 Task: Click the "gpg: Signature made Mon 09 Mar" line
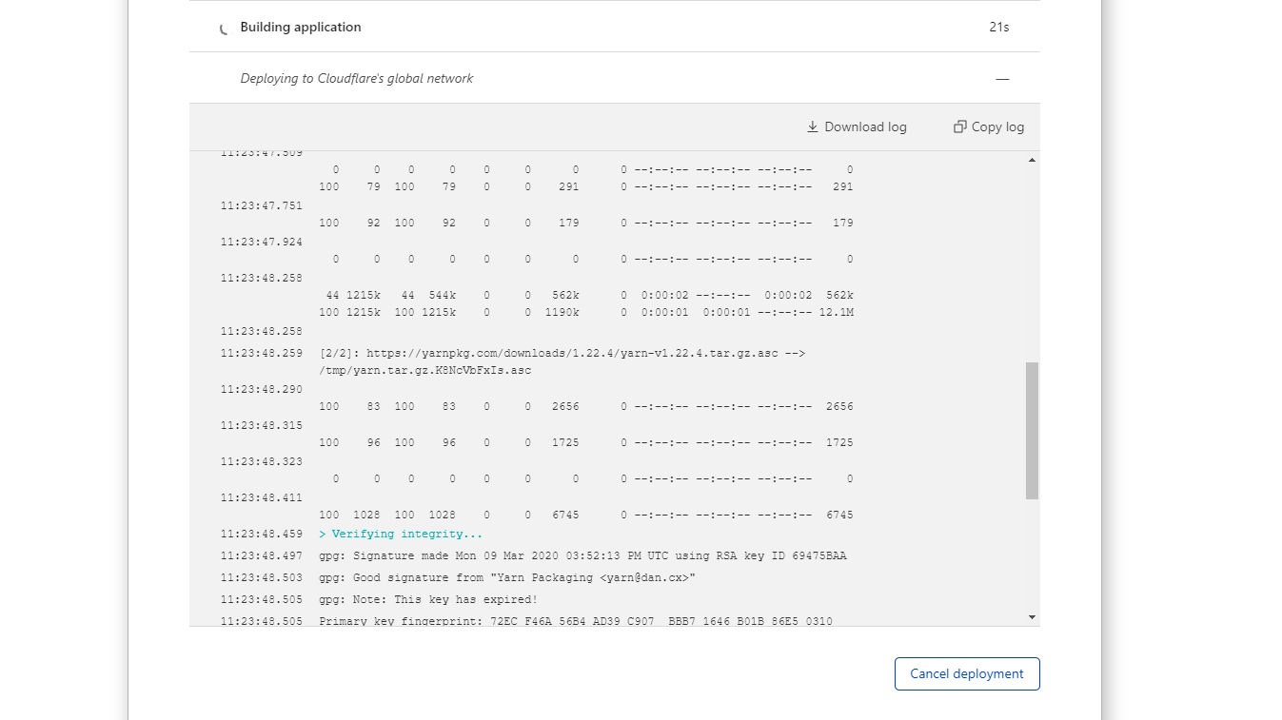pyautogui.click(x=582, y=555)
